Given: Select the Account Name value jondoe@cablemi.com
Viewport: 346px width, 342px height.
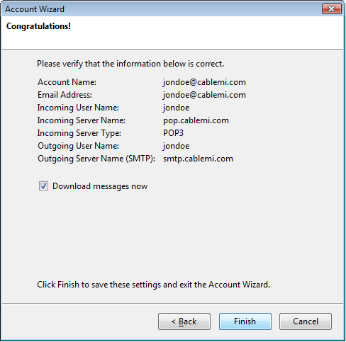Looking at the screenshot, I should click(204, 82).
